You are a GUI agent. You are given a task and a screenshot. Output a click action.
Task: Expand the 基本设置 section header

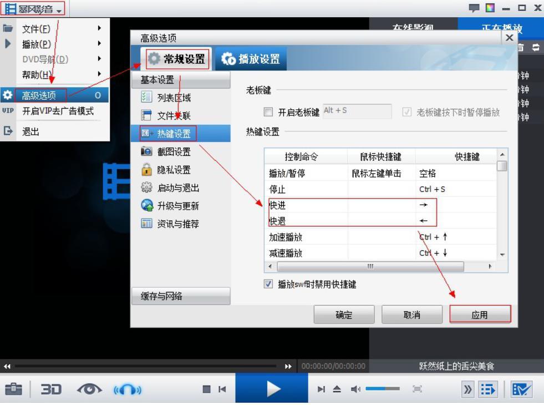[x=181, y=80]
